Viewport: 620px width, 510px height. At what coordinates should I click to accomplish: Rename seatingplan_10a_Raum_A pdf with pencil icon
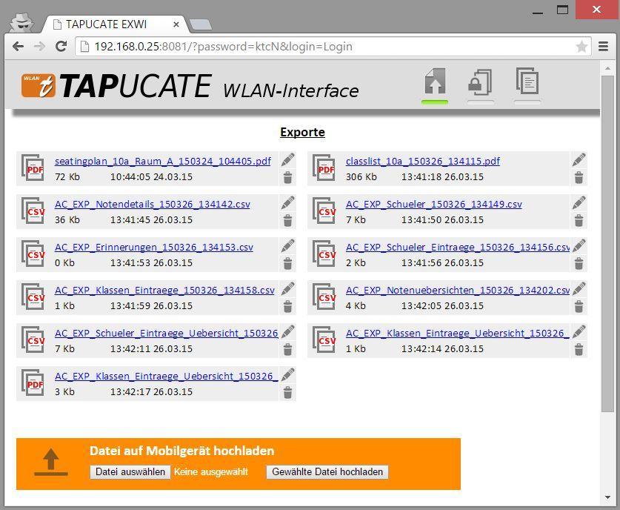(287, 160)
